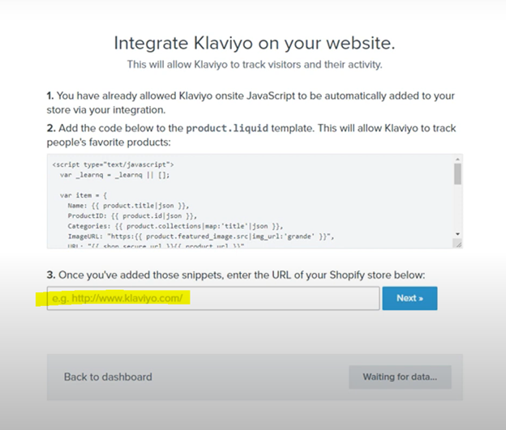
Task: Click the var item = { line
Action: tap(84, 195)
